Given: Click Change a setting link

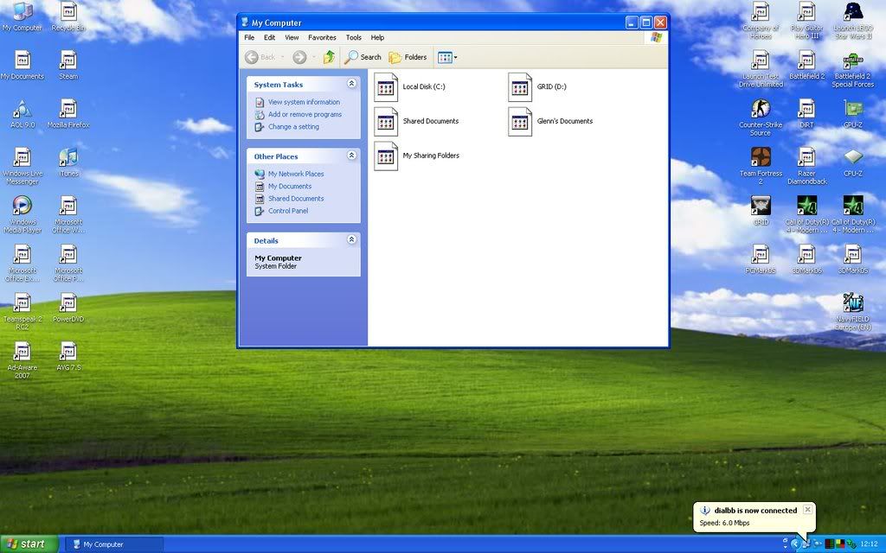Looking at the screenshot, I should (293, 127).
